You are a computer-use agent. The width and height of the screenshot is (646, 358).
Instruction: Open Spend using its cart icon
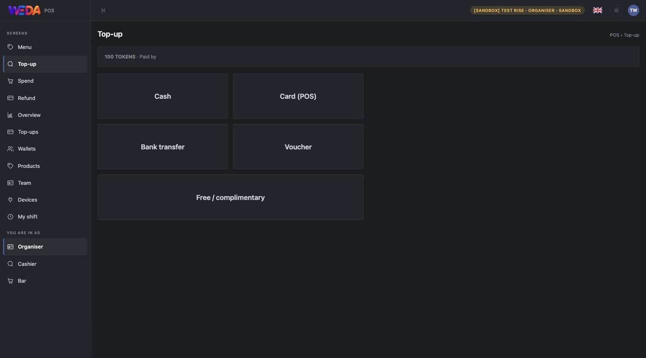click(10, 81)
